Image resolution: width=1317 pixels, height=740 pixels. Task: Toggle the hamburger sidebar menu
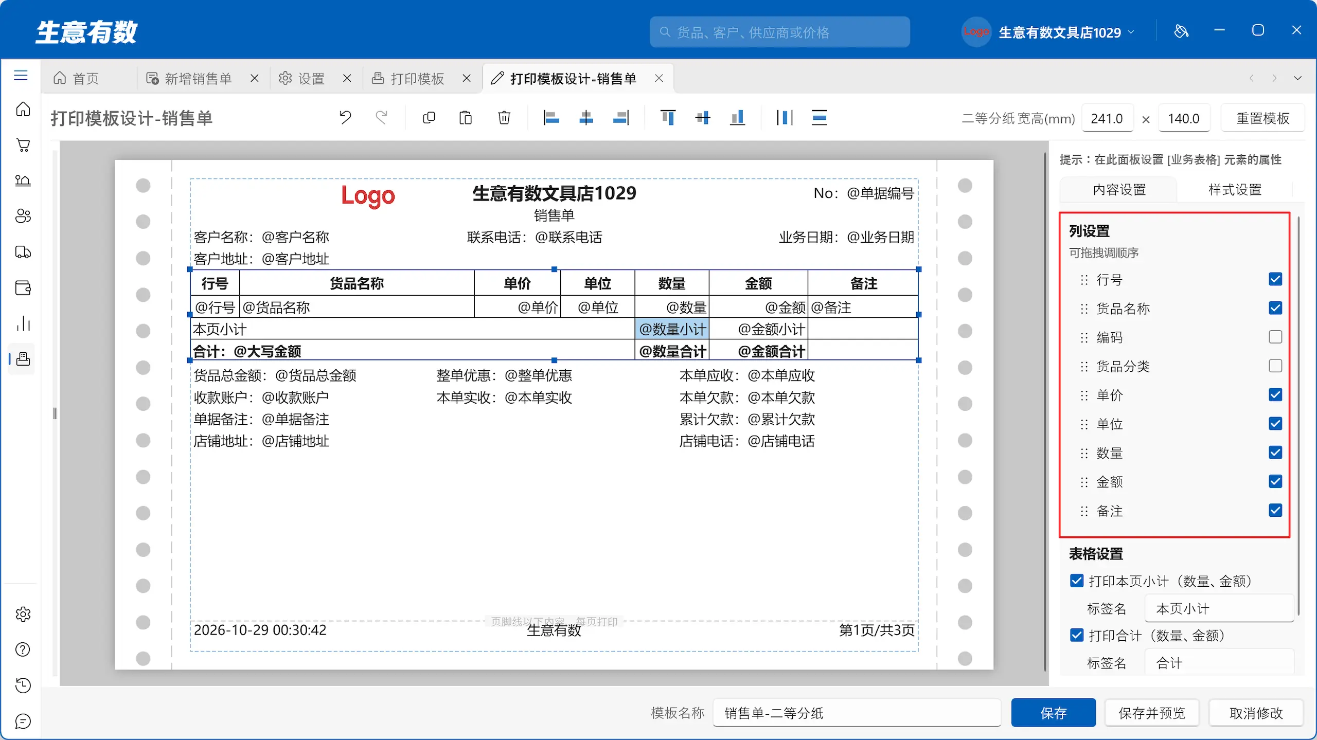point(21,76)
